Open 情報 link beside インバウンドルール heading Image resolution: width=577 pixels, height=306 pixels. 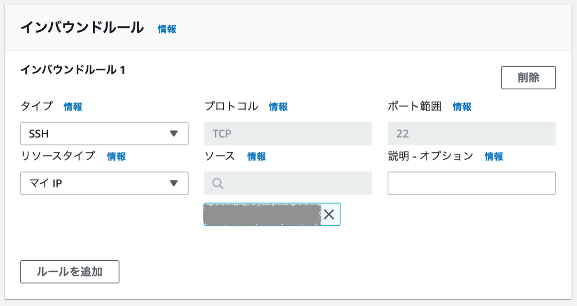[x=167, y=29]
